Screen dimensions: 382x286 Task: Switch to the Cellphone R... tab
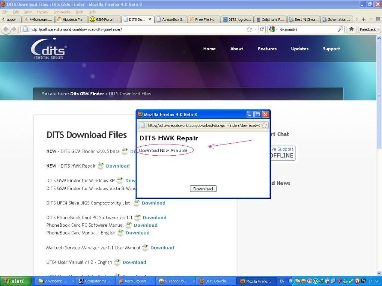270,19
